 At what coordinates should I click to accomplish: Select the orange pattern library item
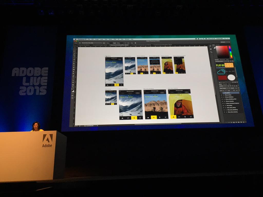tap(229, 65)
